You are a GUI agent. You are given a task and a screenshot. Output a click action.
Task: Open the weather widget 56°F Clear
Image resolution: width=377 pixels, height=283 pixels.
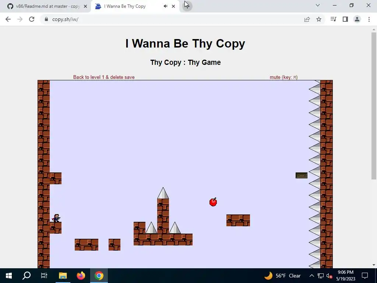pos(282,276)
